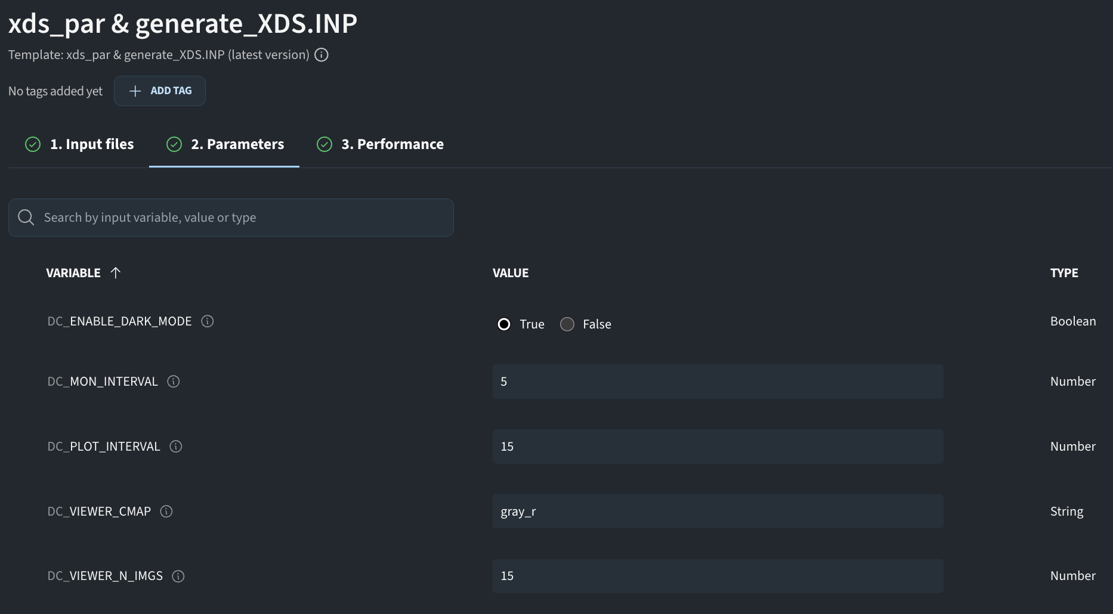
Task: Show info for DC_VIEWER_N_IMGS
Action: 178,576
